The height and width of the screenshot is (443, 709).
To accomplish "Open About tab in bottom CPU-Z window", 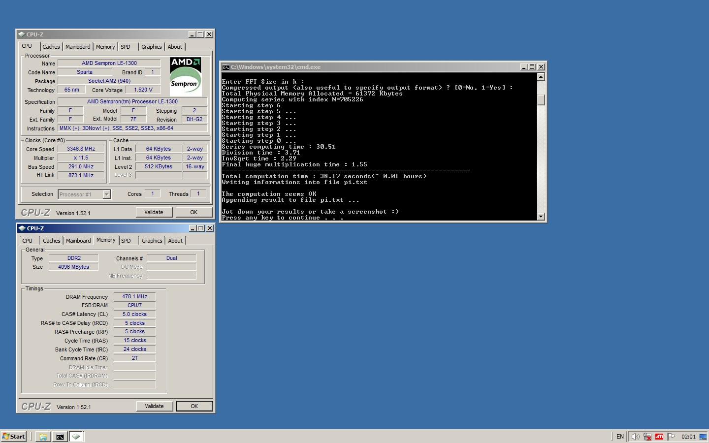I will (175, 241).
